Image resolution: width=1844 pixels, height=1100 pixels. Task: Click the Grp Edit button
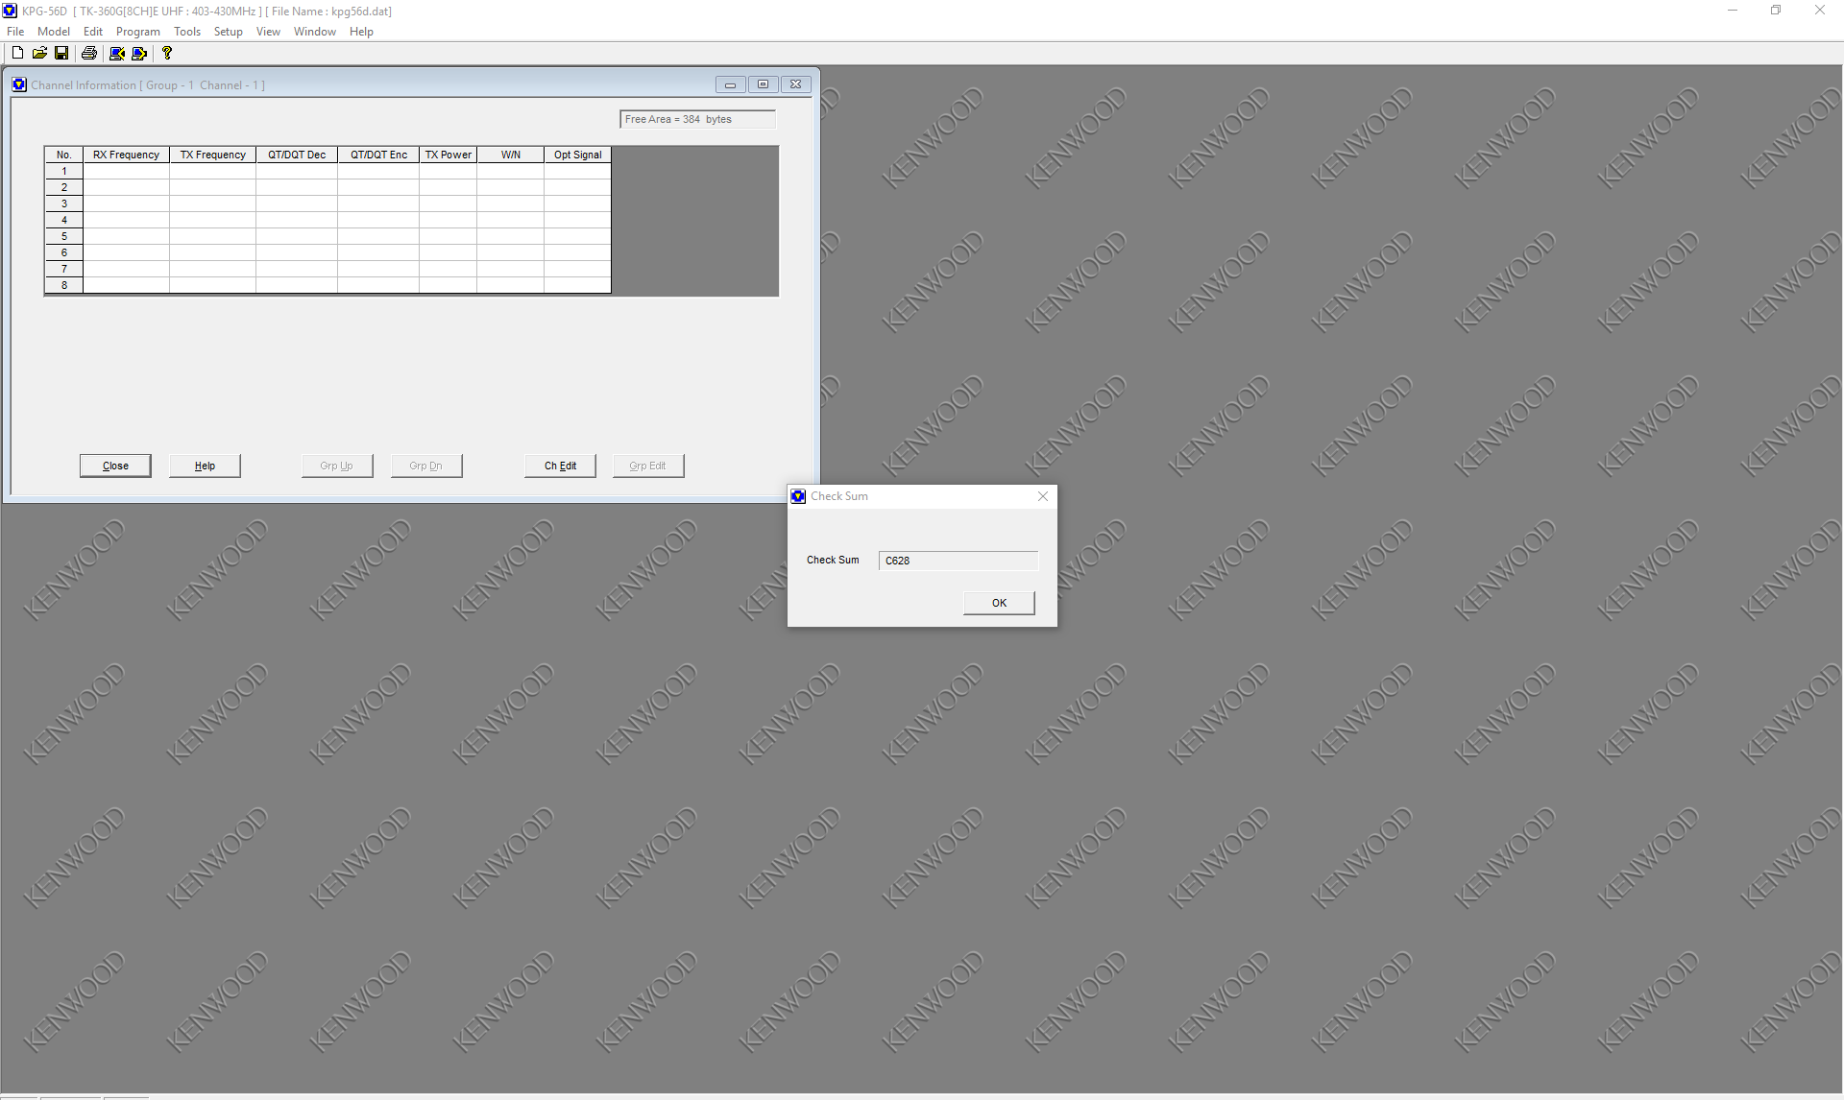coord(648,466)
